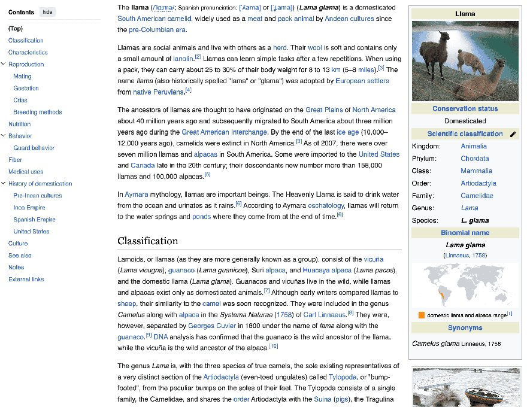Follow the Conservation status link
The width and height of the screenshot is (527, 407).
pyautogui.click(x=465, y=108)
